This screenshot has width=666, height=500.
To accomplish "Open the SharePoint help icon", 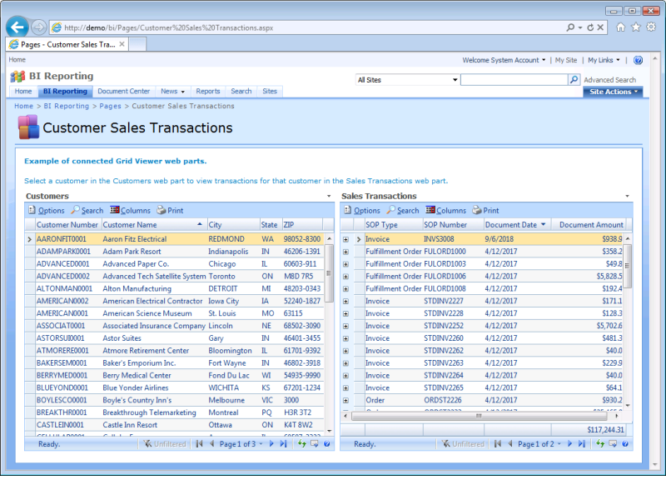I will point(638,60).
